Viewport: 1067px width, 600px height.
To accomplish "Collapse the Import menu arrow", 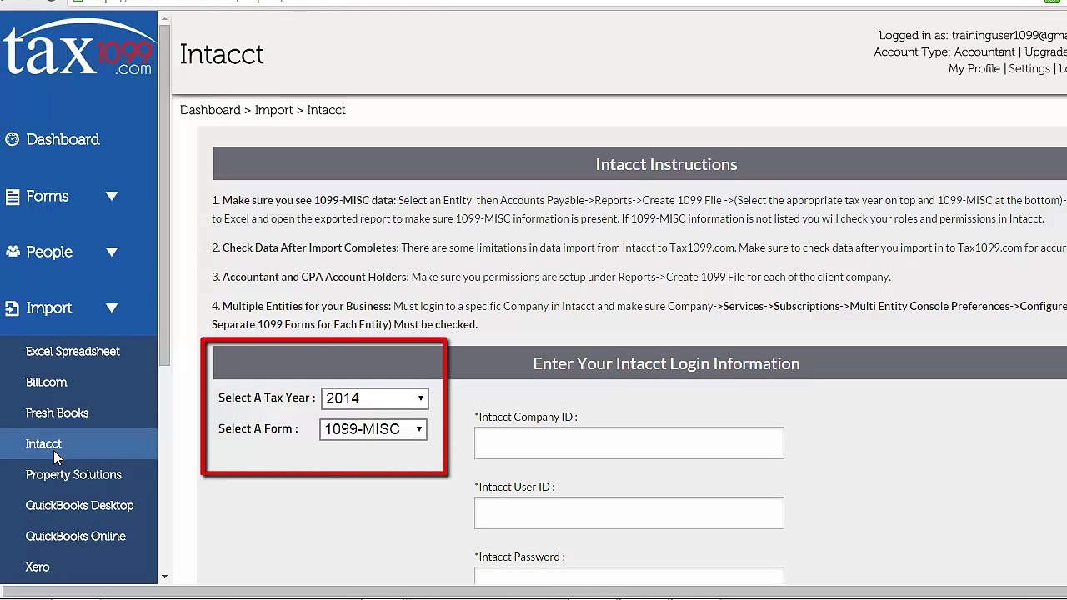I will (112, 308).
